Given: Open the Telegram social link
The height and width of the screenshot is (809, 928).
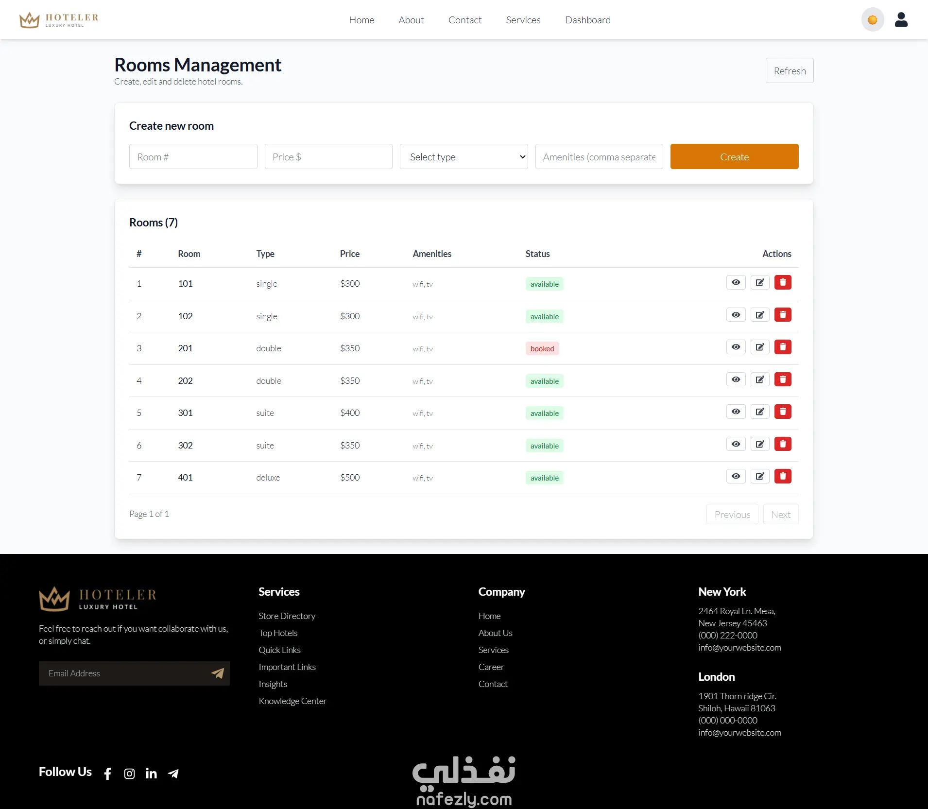Looking at the screenshot, I should pyautogui.click(x=173, y=774).
